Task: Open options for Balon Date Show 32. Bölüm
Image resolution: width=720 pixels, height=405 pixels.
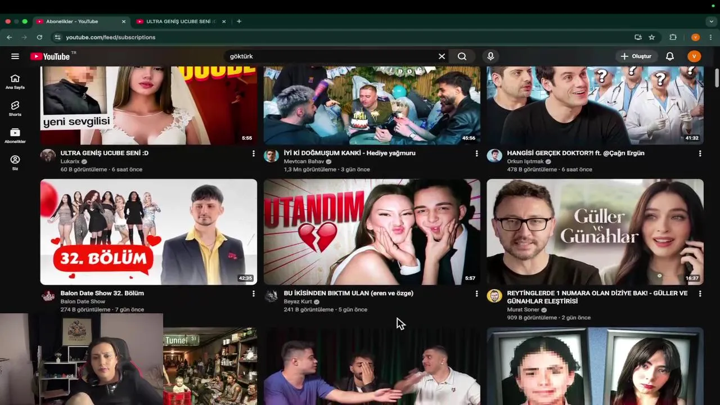Action: tap(253, 294)
